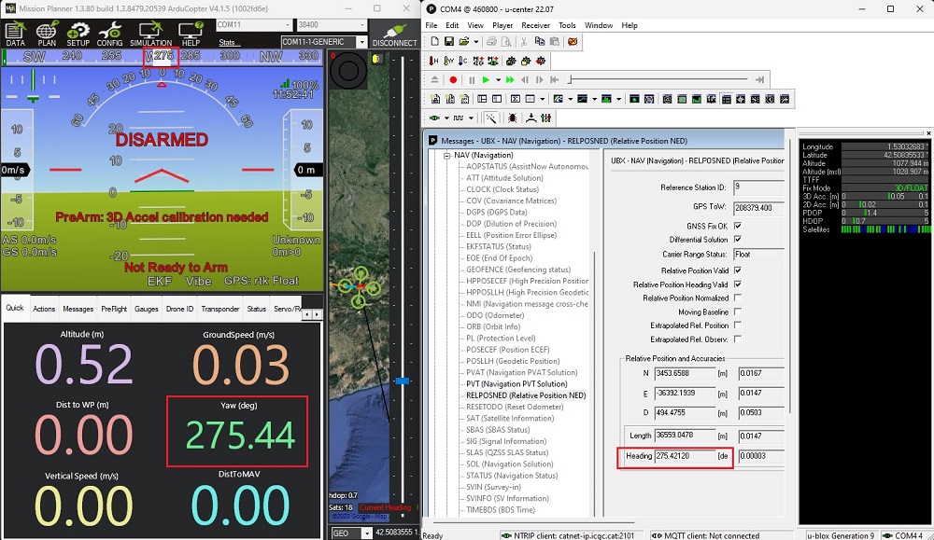Toggle the Moving Baseline checkbox

[x=738, y=312]
